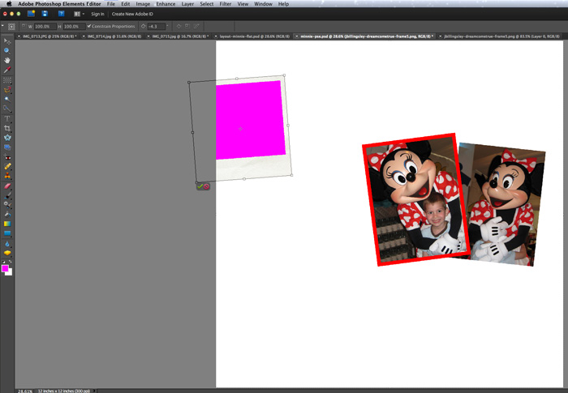This screenshot has width=568, height=393.
Task: Switch to jbillingsley-dreamcometrue-frame5.png tab
Action: (x=501, y=36)
